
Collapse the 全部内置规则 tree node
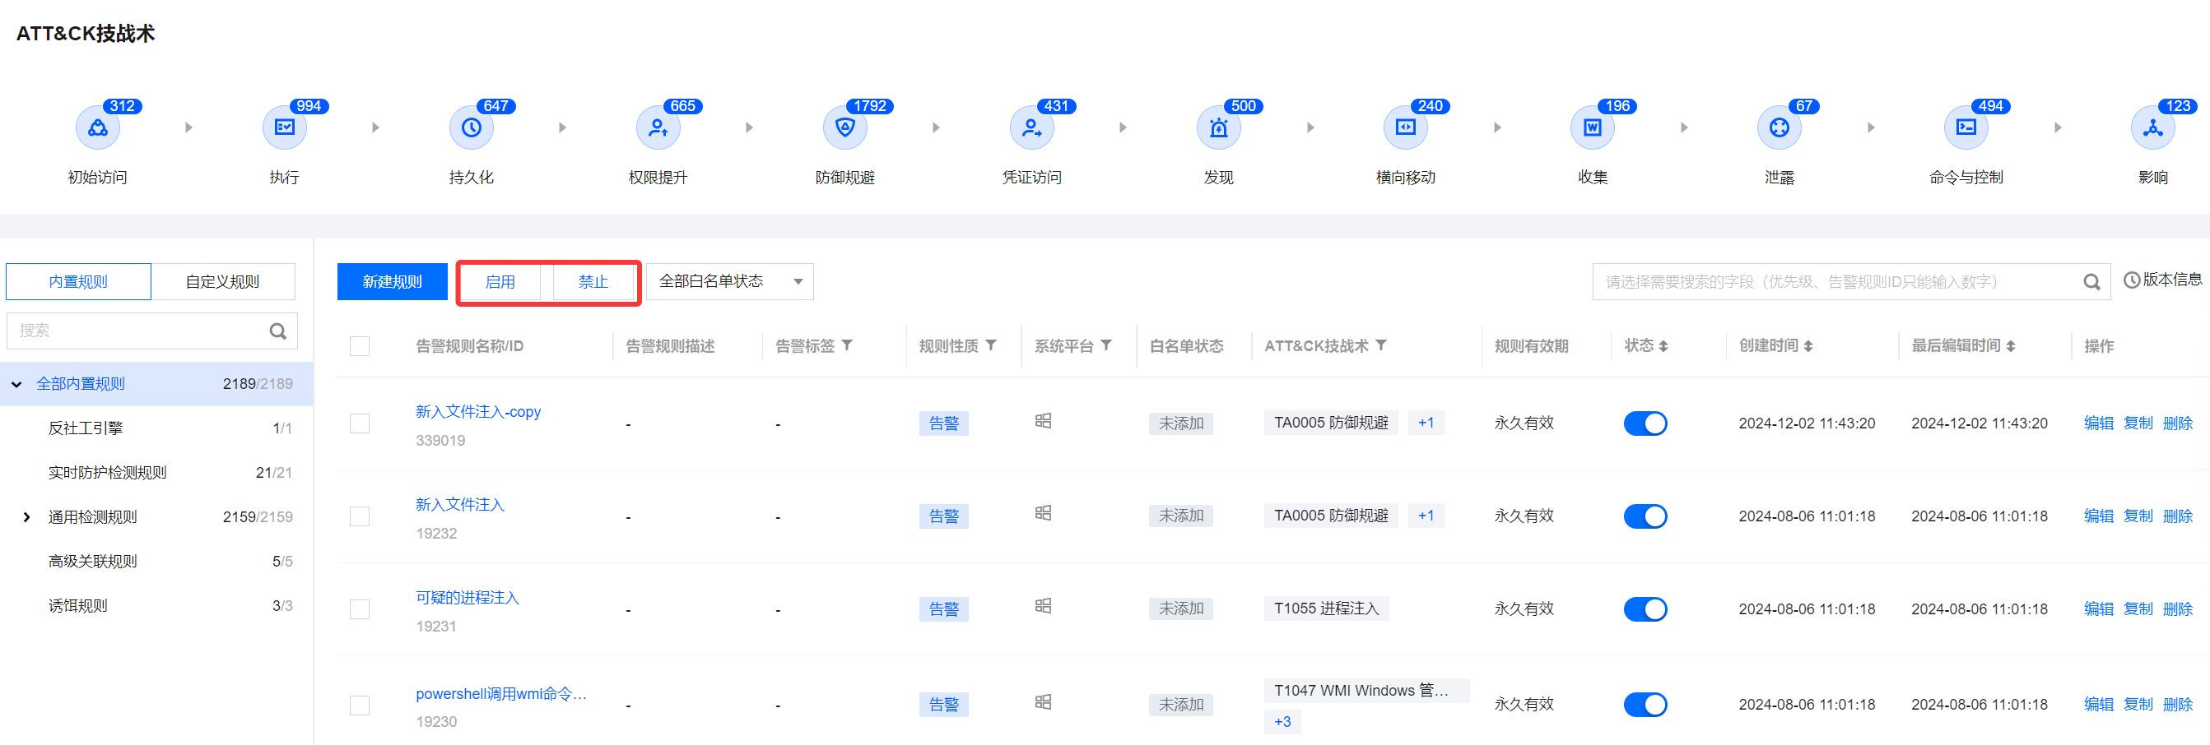[x=16, y=384]
